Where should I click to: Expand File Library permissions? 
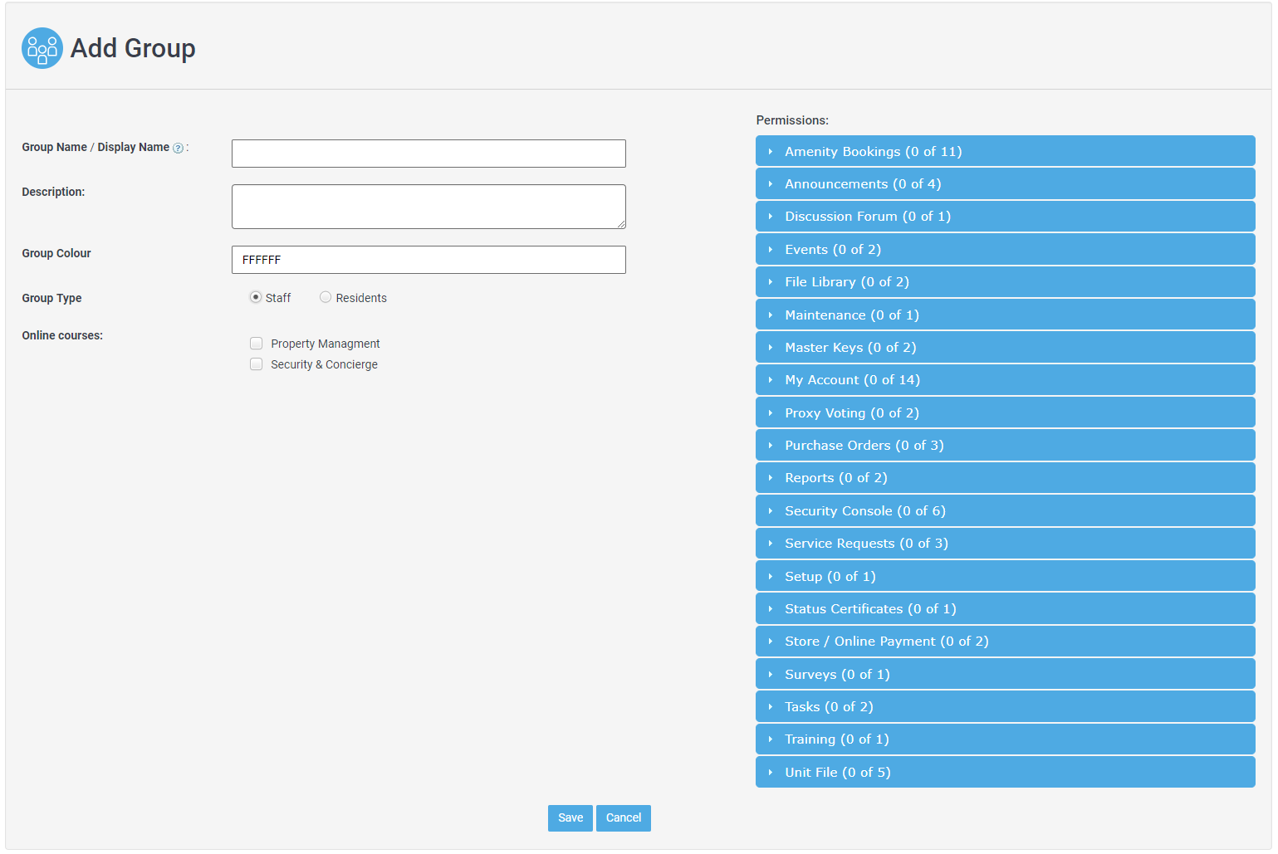pos(1004,282)
